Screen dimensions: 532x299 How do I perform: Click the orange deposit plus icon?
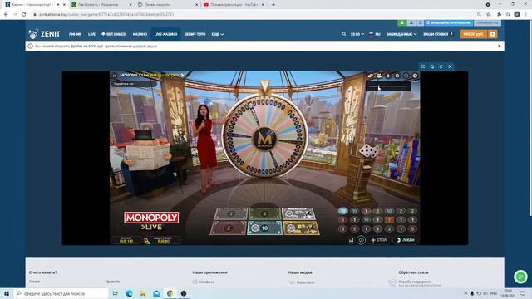493,34
